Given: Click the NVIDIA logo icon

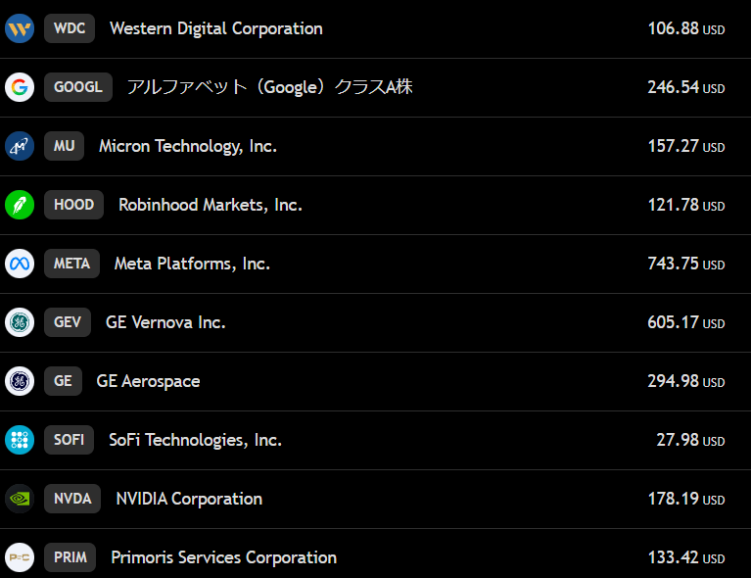Looking at the screenshot, I should click(20, 499).
